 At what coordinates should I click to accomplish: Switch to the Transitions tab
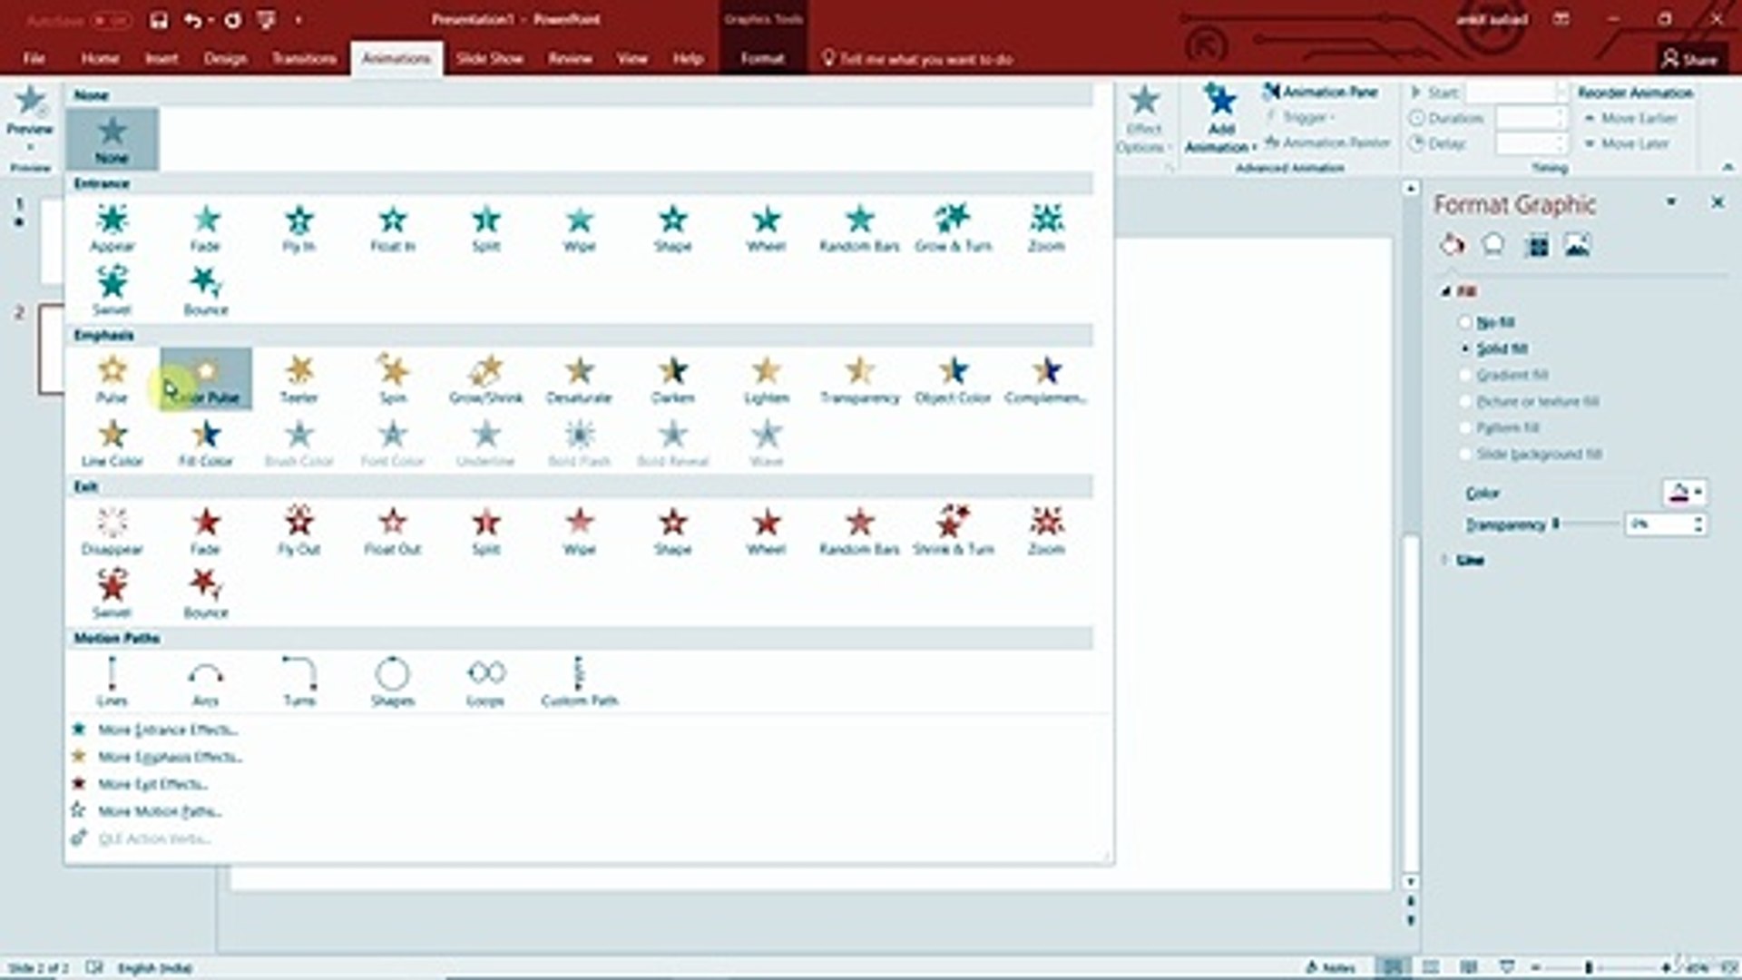coord(304,58)
